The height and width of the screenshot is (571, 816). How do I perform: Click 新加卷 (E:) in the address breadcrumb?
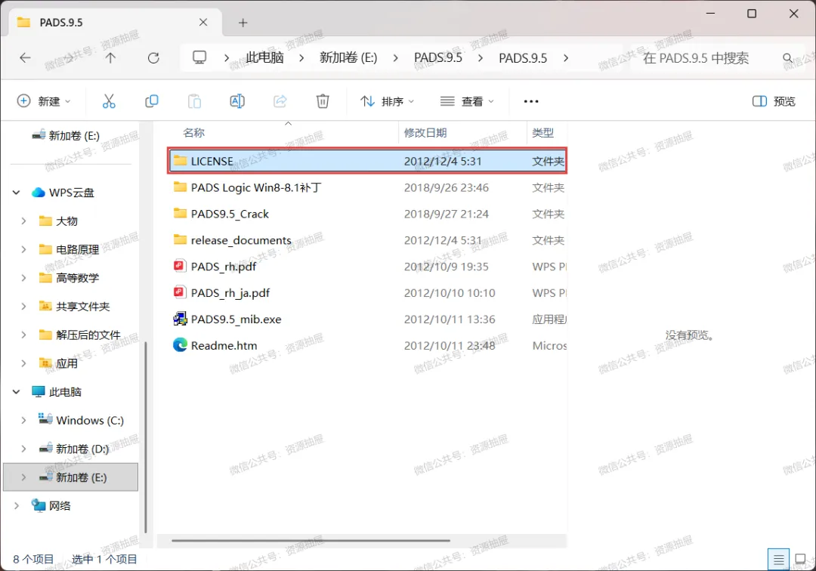pyautogui.click(x=348, y=57)
